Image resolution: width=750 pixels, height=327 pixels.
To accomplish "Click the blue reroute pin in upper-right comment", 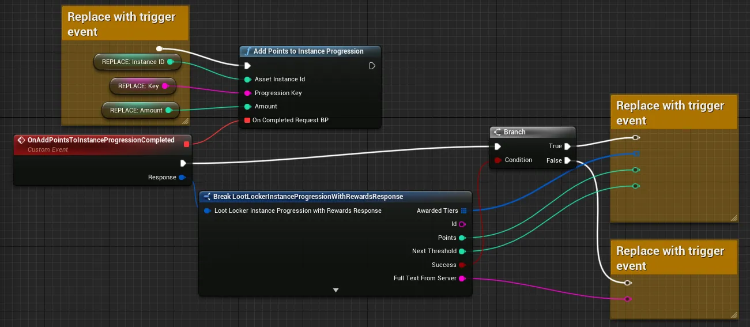I will point(635,153).
